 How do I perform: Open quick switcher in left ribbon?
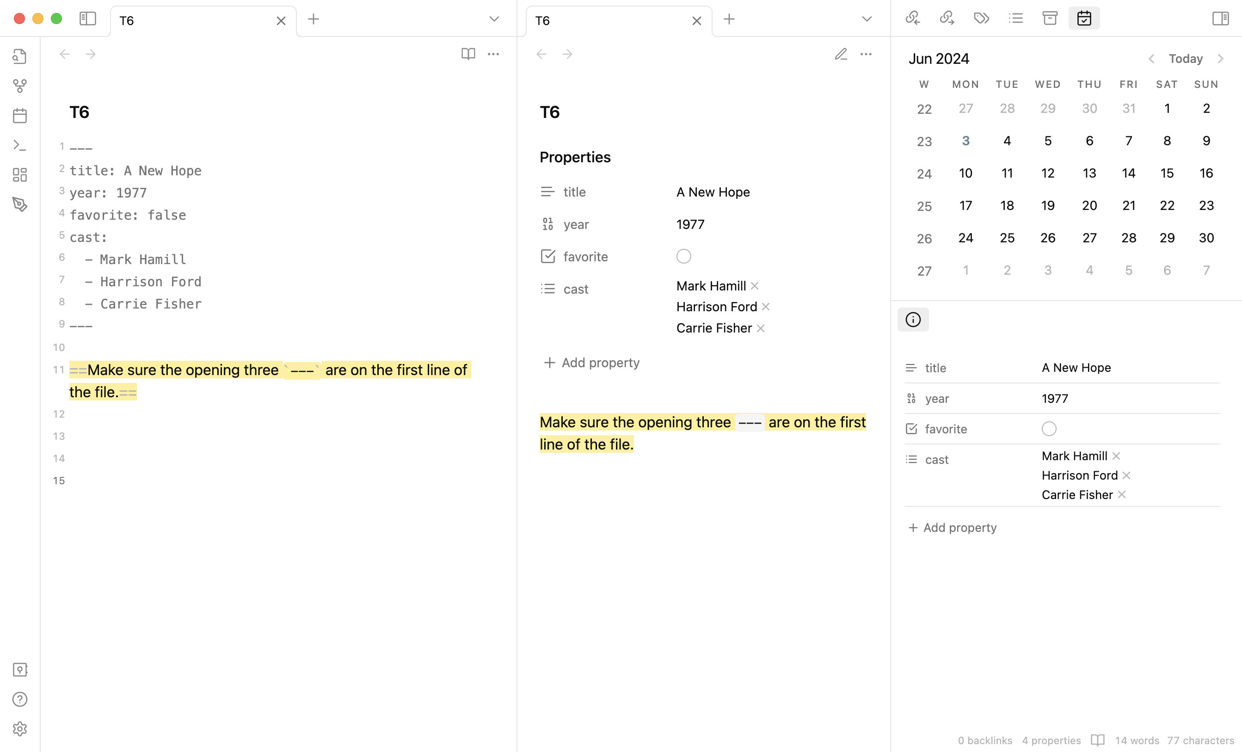click(x=20, y=56)
